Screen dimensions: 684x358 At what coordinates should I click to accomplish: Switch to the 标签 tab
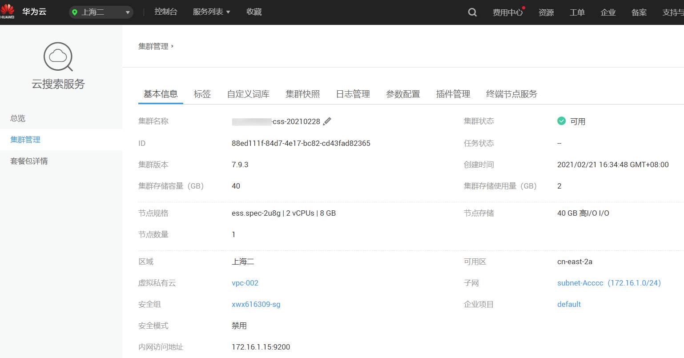point(202,94)
